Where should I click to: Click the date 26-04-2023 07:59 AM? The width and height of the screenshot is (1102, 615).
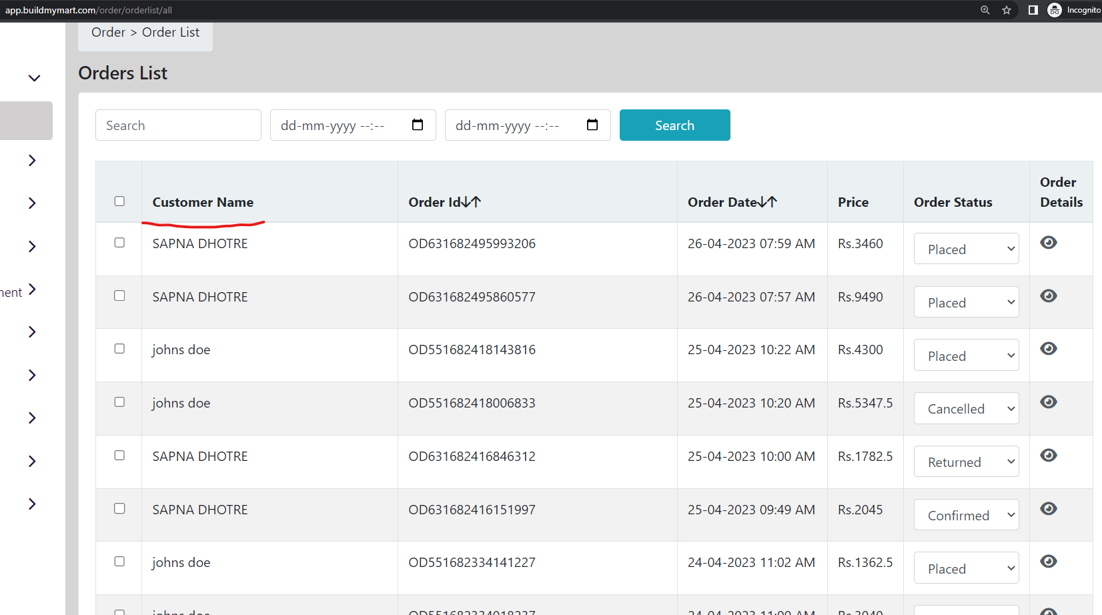[751, 243]
